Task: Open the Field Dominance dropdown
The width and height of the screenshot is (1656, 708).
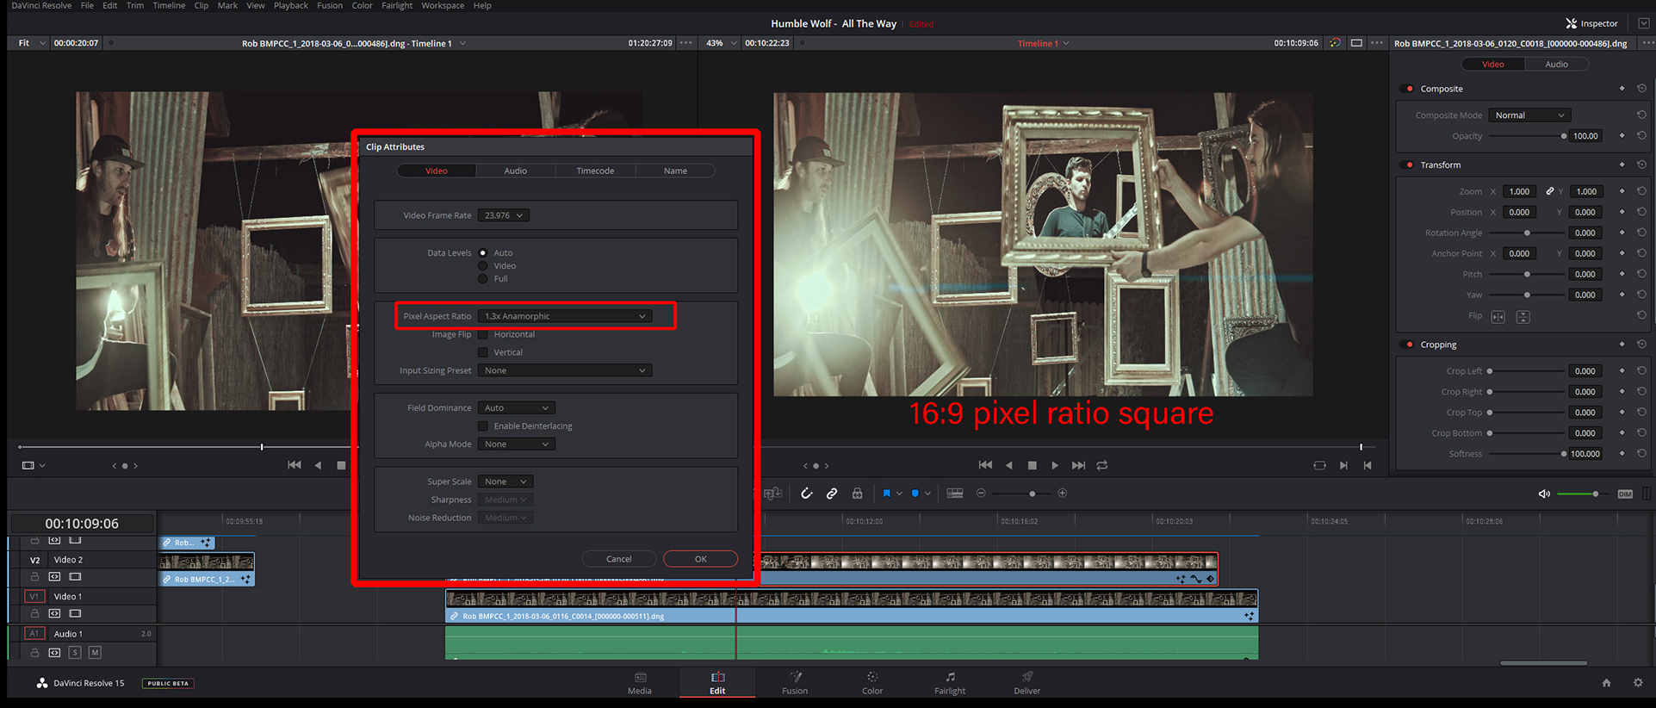Action: (x=517, y=408)
